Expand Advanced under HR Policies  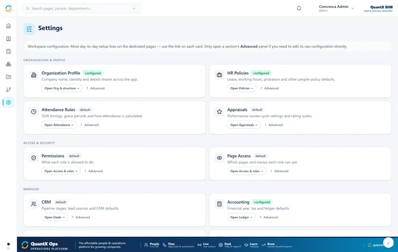pos(269,88)
